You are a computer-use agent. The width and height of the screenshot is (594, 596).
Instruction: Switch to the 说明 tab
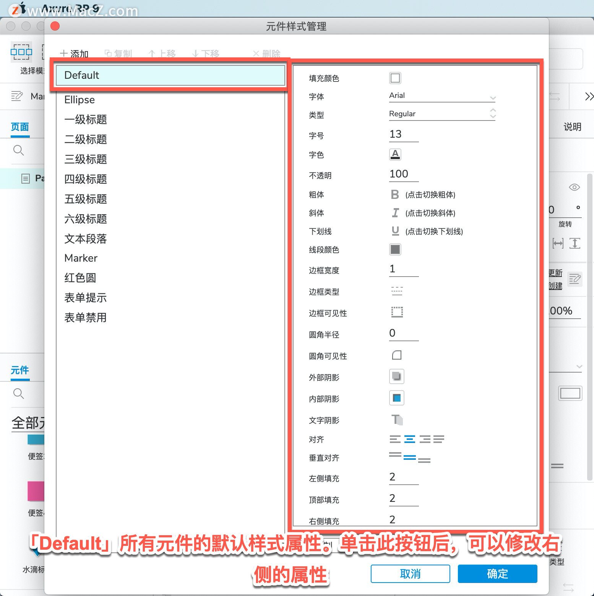click(x=572, y=127)
